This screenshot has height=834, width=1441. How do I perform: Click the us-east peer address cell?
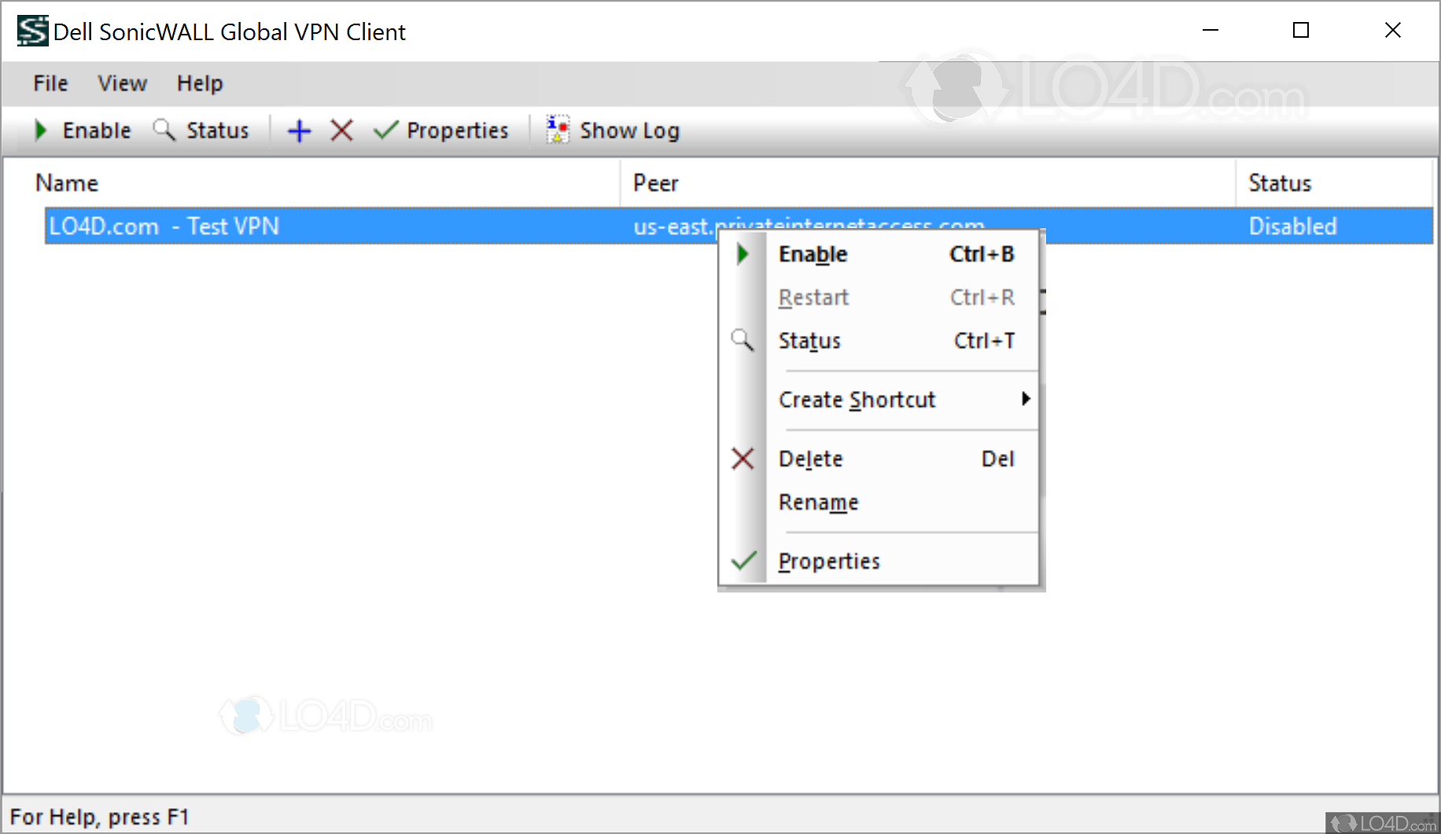point(809,227)
